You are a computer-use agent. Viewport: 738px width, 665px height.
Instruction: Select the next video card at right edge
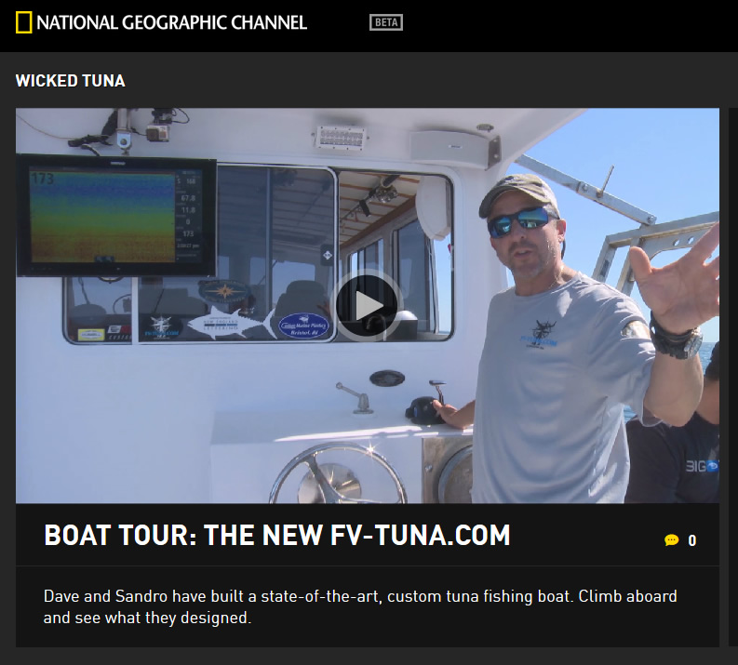pyautogui.click(x=732, y=378)
